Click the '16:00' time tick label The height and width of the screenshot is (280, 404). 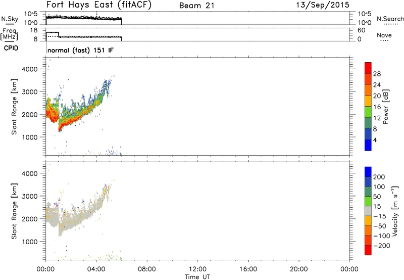[248, 269]
